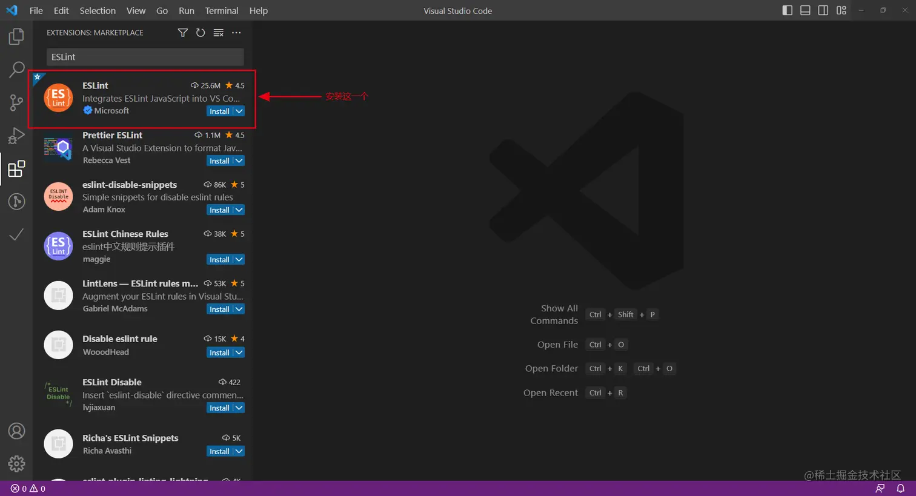Open feedback icon in status bar
Image resolution: width=916 pixels, height=496 pixels.
pyautogui.click(x=880, y=489)
